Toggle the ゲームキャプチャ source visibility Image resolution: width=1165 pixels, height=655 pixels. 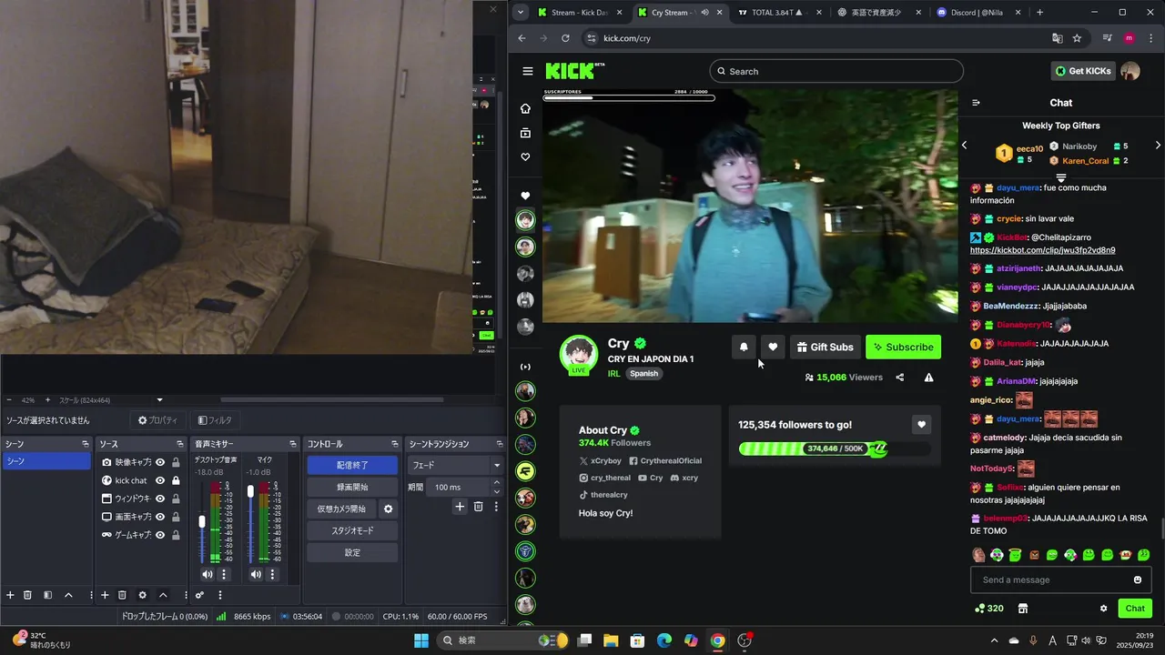[160, 535]
